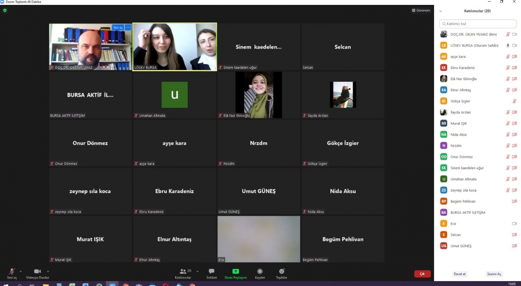
Task: Click the blue Sesi aç button on video tile
Action: point(118,27)
